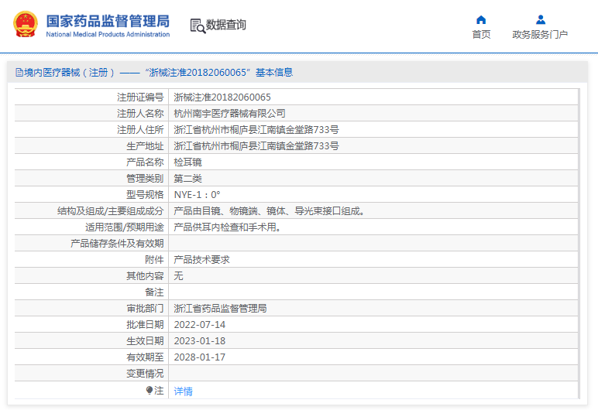
Task: Click the 批准日期 label
Action: click(145, 325)
